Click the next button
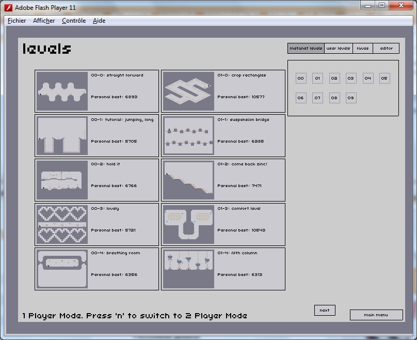417x340 pixels. click(324, 310)
